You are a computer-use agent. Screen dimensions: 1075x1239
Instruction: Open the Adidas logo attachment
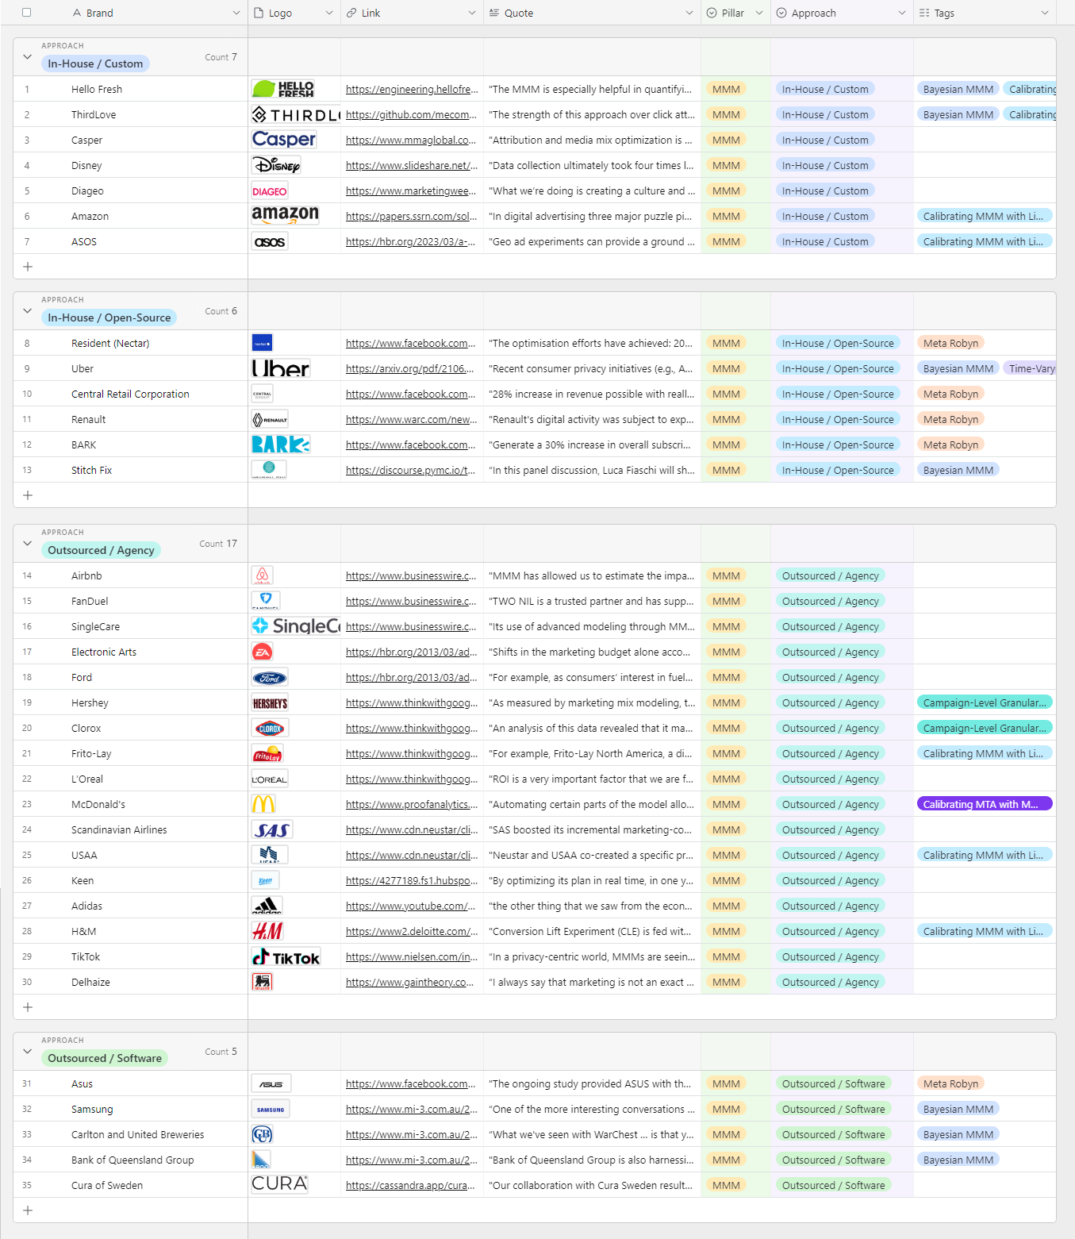point(267,906)
